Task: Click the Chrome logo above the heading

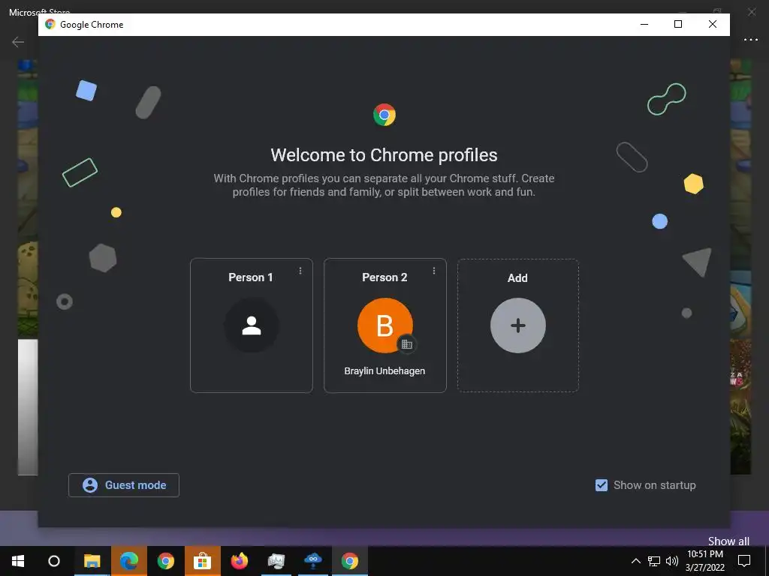Action: [x=384, y=115]
